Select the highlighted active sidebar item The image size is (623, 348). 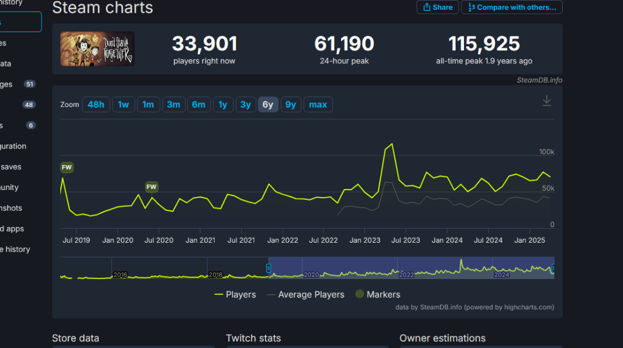[x=20, y=22]
